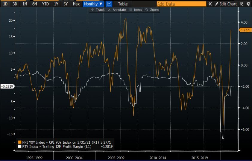This screenshot has width=252, height=161.
Task: Select the 1D time range
Action: (5, 4)
